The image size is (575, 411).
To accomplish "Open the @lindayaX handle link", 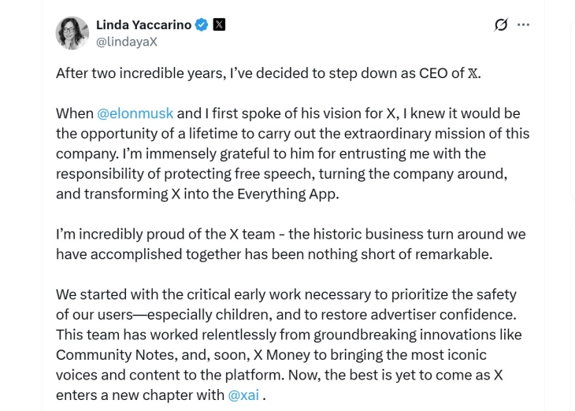I will click(126, 42).
